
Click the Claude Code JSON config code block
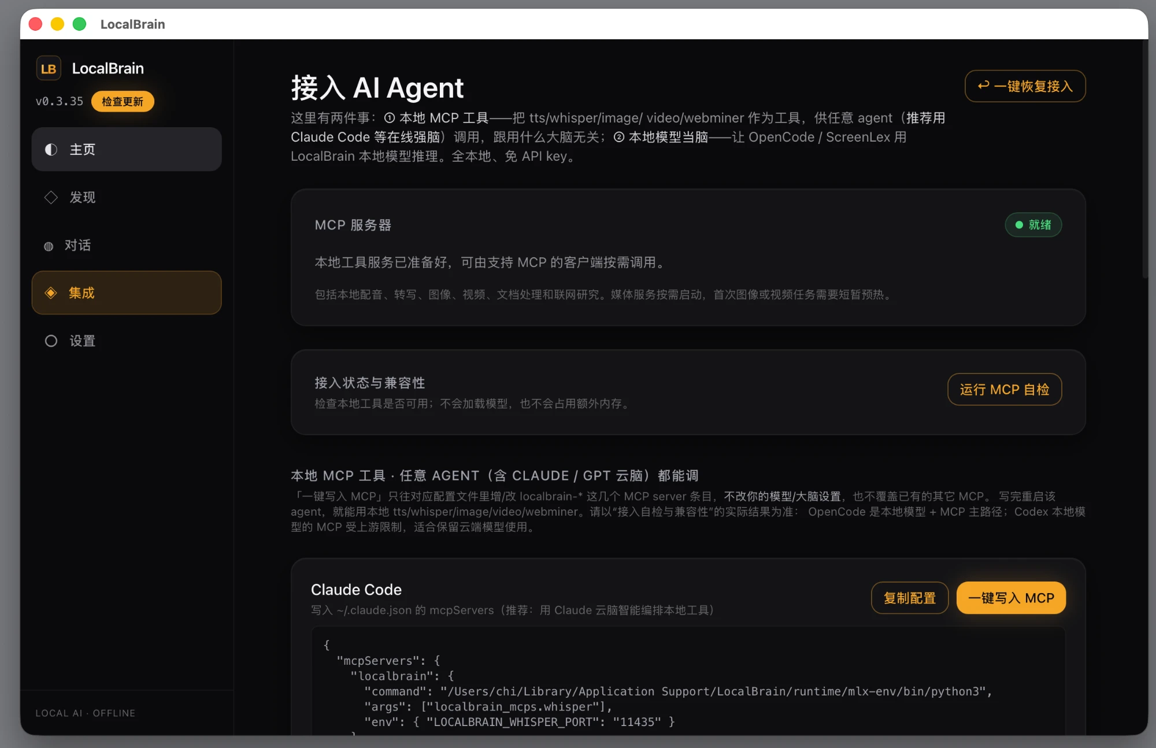pos(688,681)
